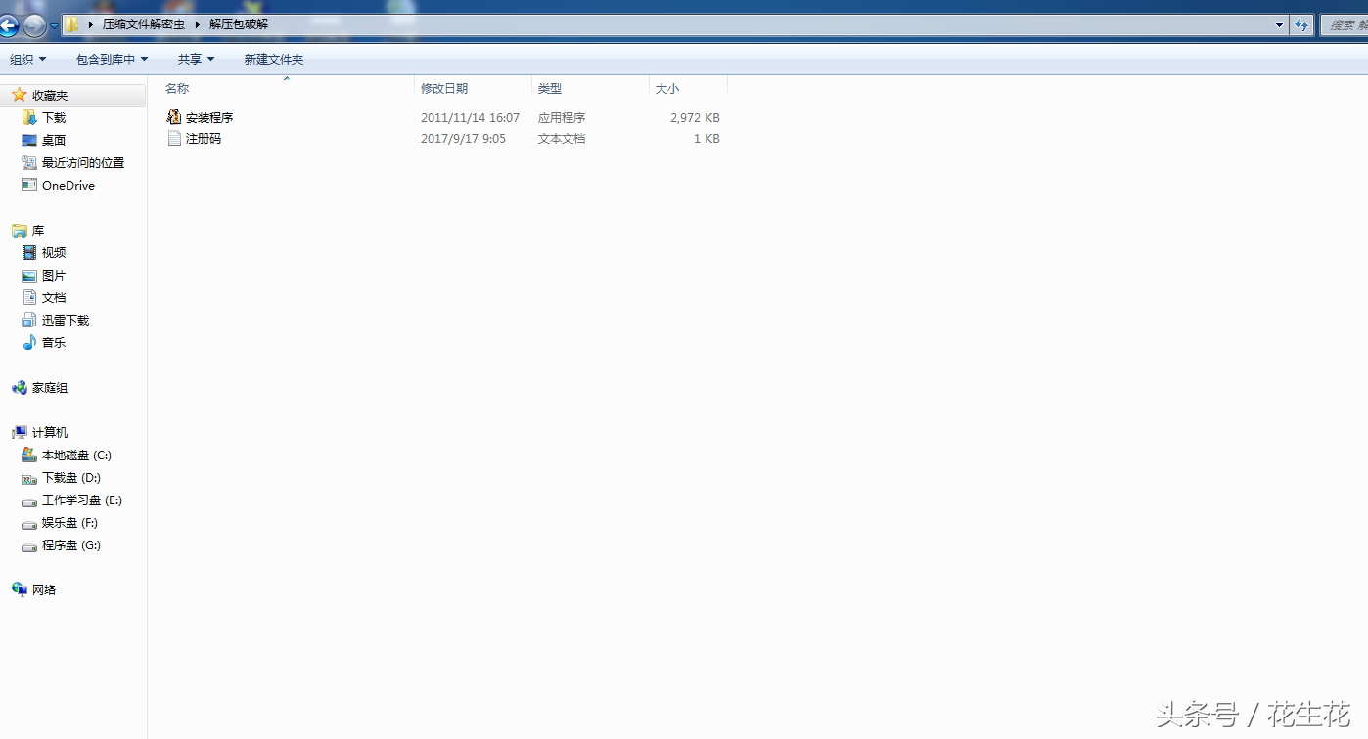
Task: Select 计算机 in the navigation pane
Action: (50, 432)
